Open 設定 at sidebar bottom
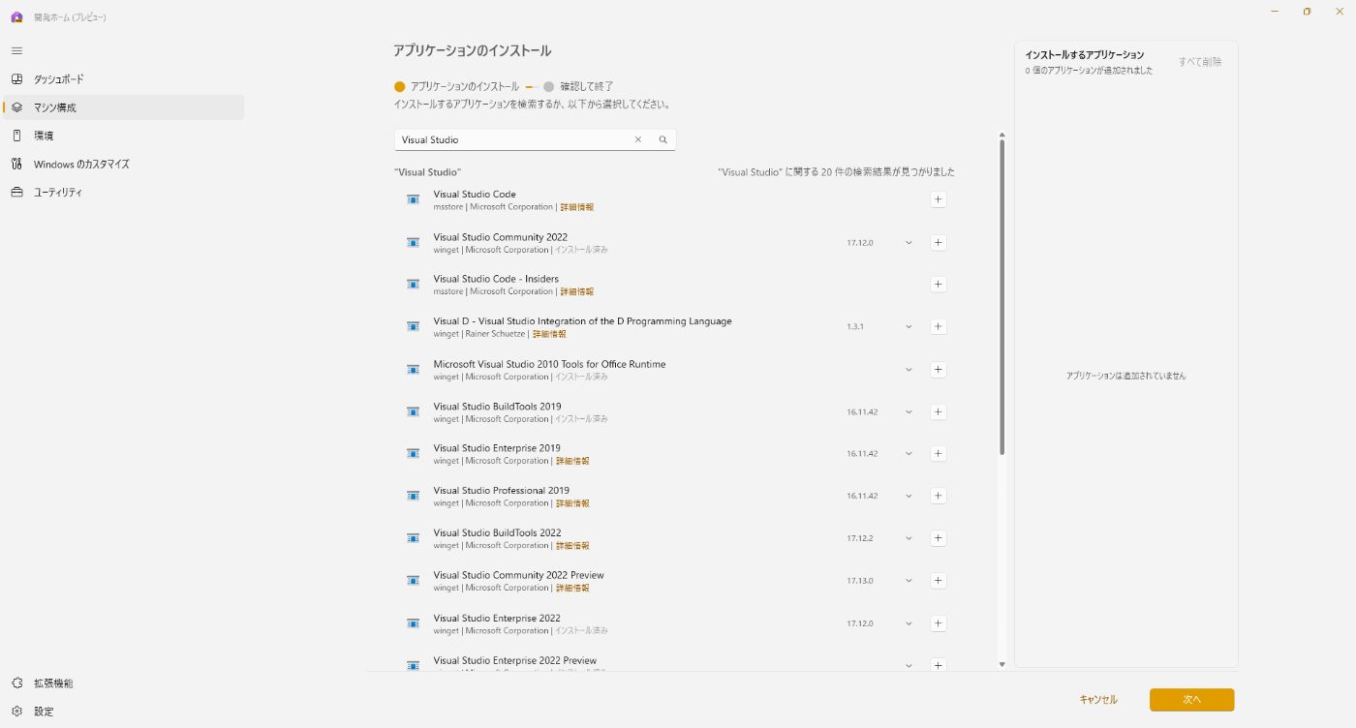The height and width of the screenshot is (728, 1356). pos(123,711)
